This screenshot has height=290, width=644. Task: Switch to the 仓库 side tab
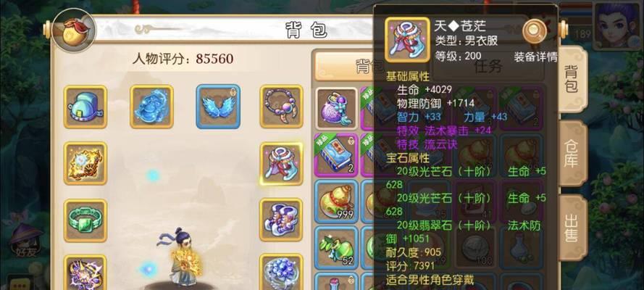(572, 154)
